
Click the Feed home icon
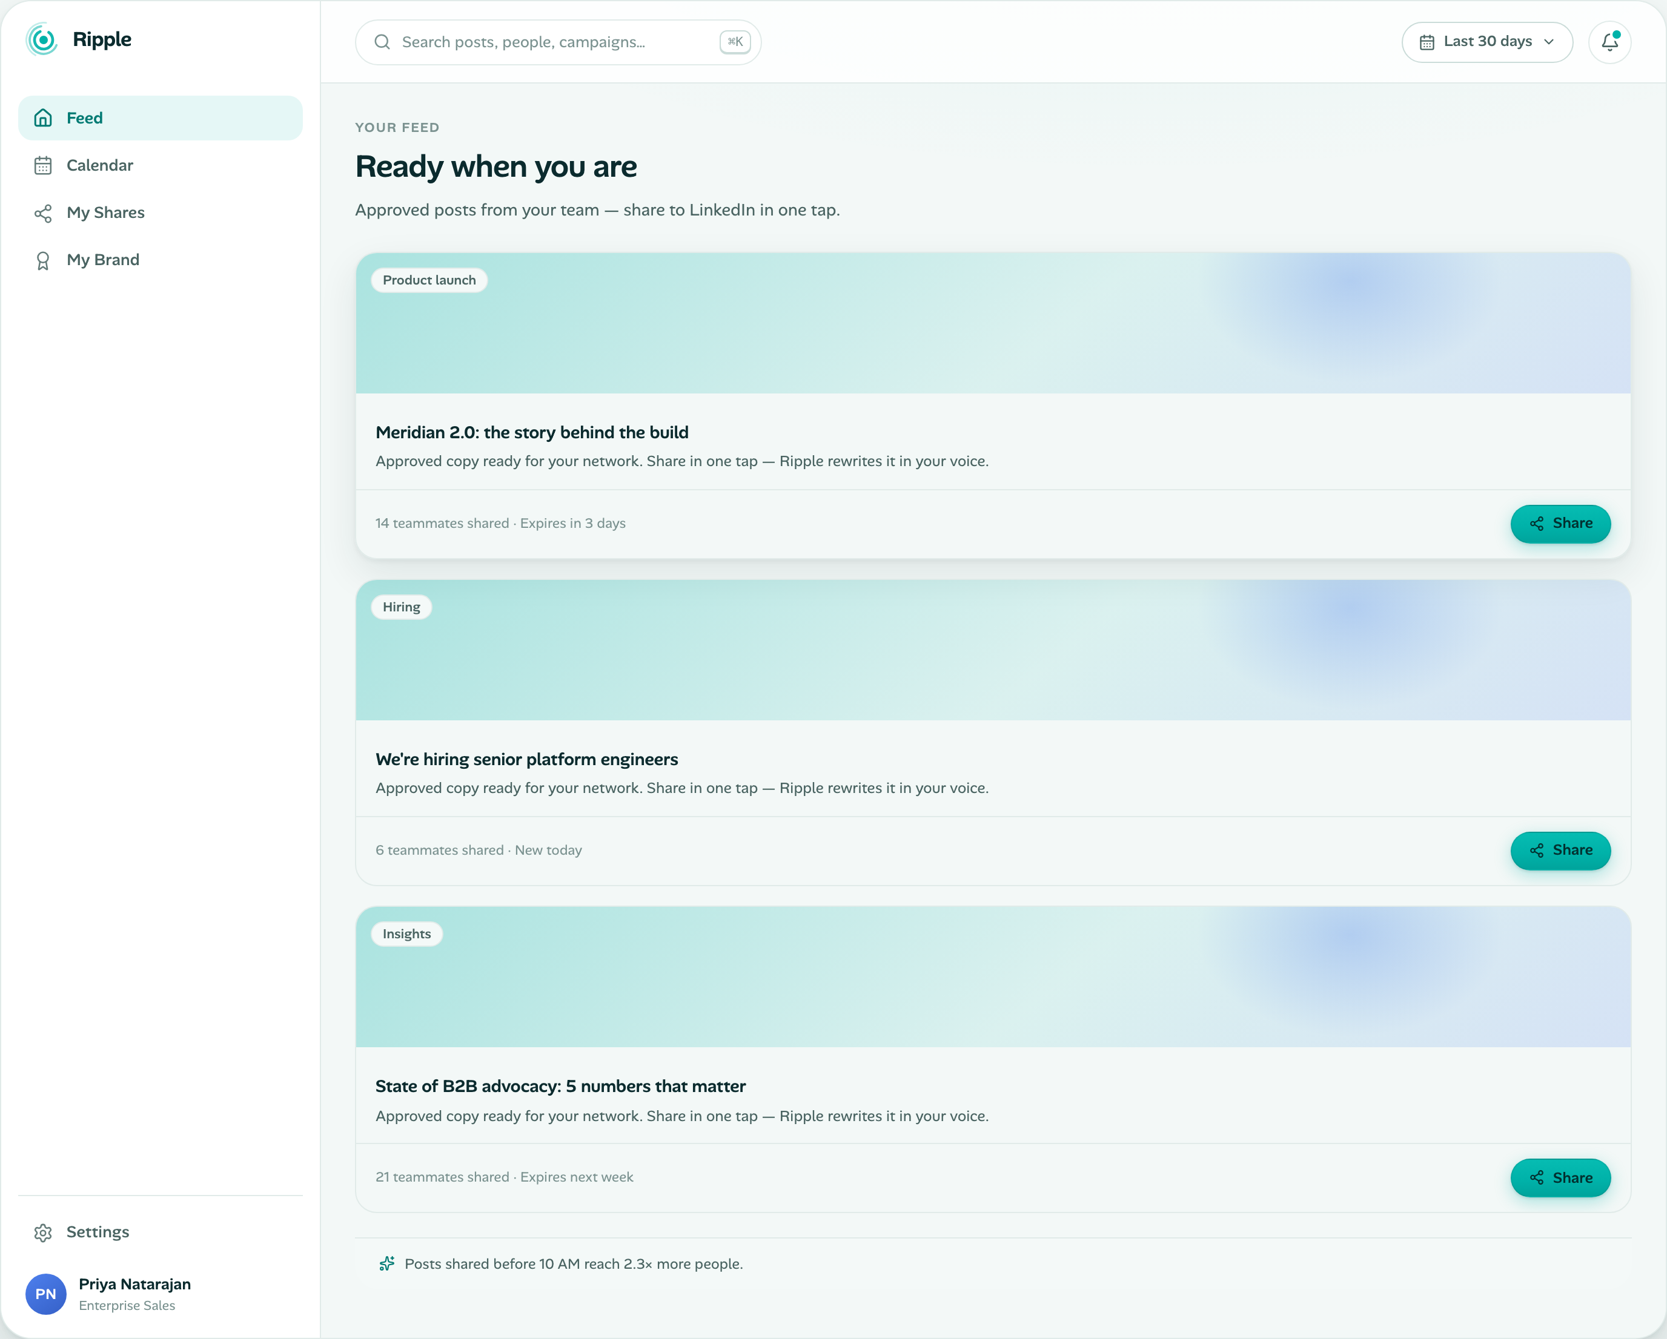(x=43, y=118)
